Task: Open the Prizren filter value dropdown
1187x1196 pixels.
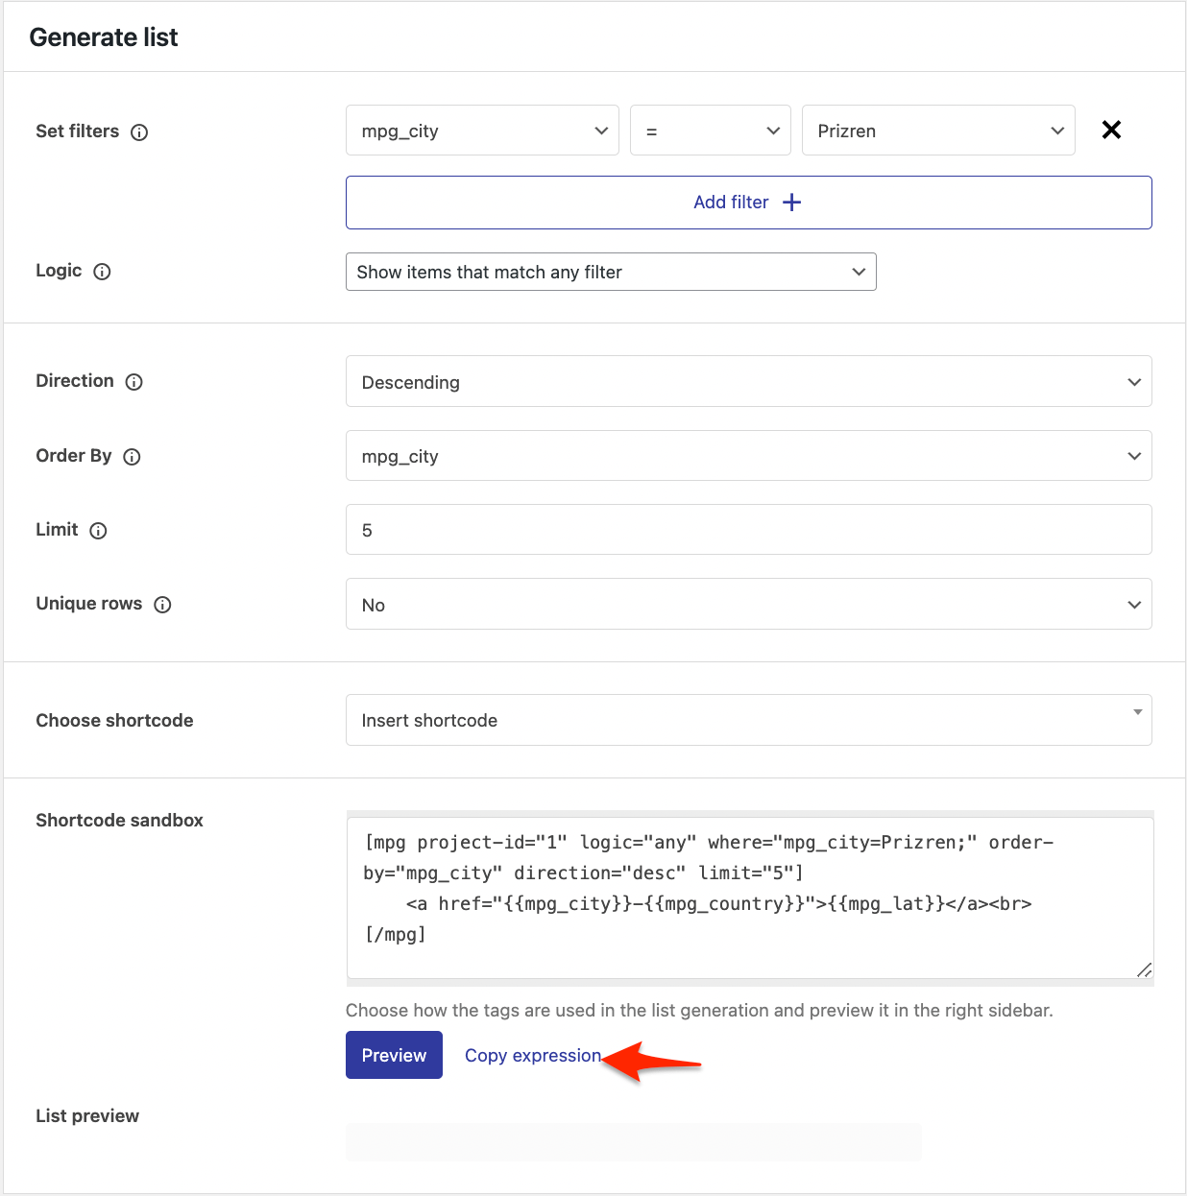Action: coord(937,131)
